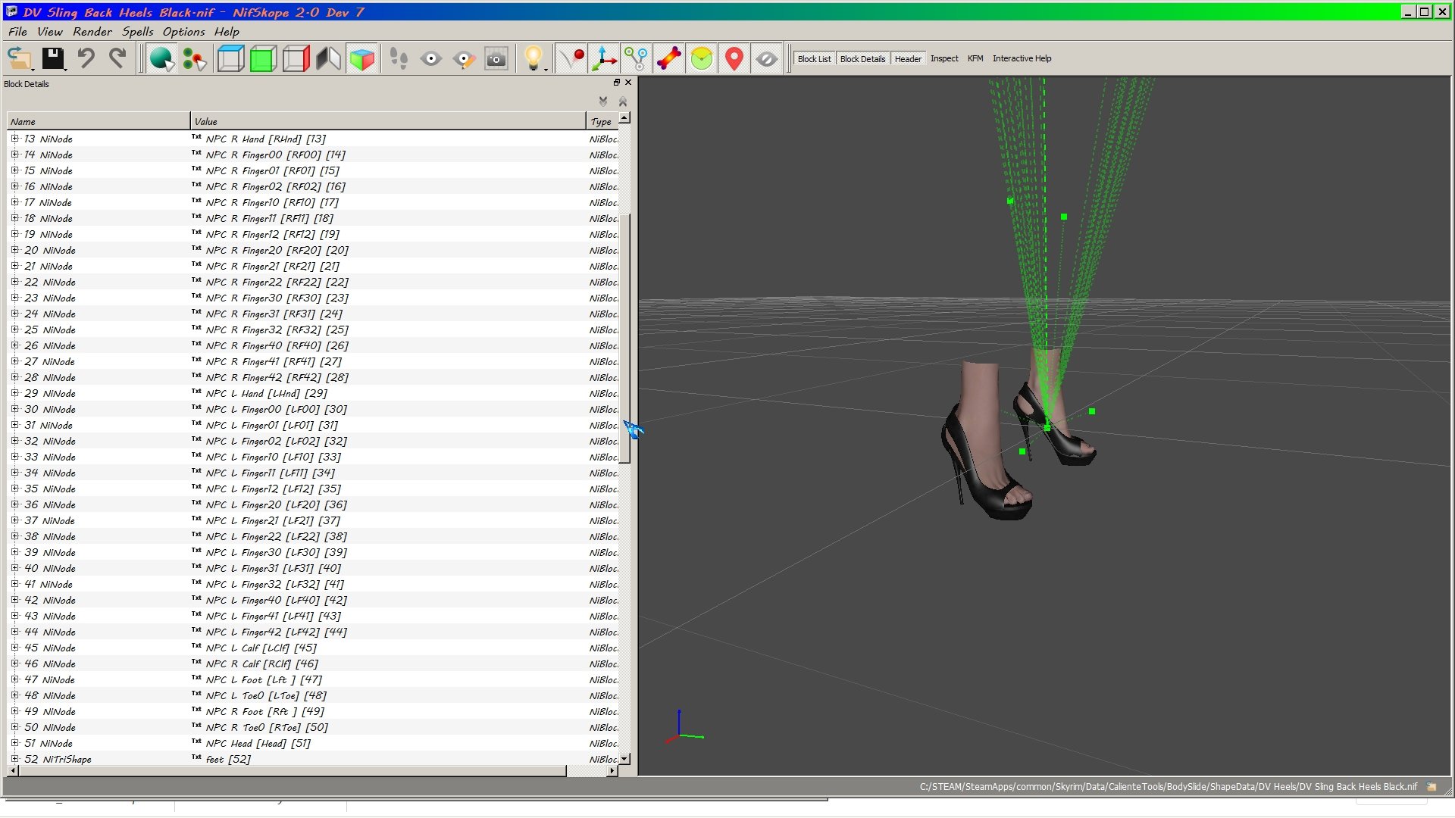Toggle the lighting bulb icon
The image size is (1455, 818).
coord(533,58)
